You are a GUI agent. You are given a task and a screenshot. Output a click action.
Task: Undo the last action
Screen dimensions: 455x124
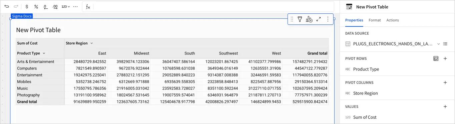pyautogui.click(x=7, y=7)
